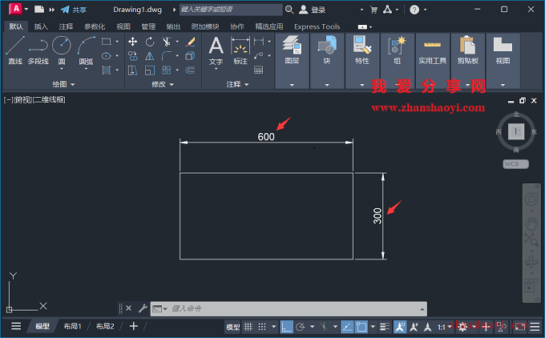Toggle object snap tracking
Image resolution: width=545 pixels, height=338 pixels.
347,327
